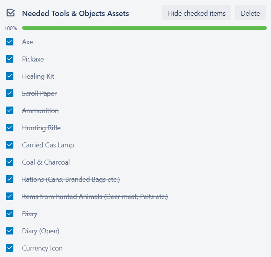The width and height of the screenshot is (271, 257).
Task: Uncheck the Rations checkbox
Action: (10, 179)
